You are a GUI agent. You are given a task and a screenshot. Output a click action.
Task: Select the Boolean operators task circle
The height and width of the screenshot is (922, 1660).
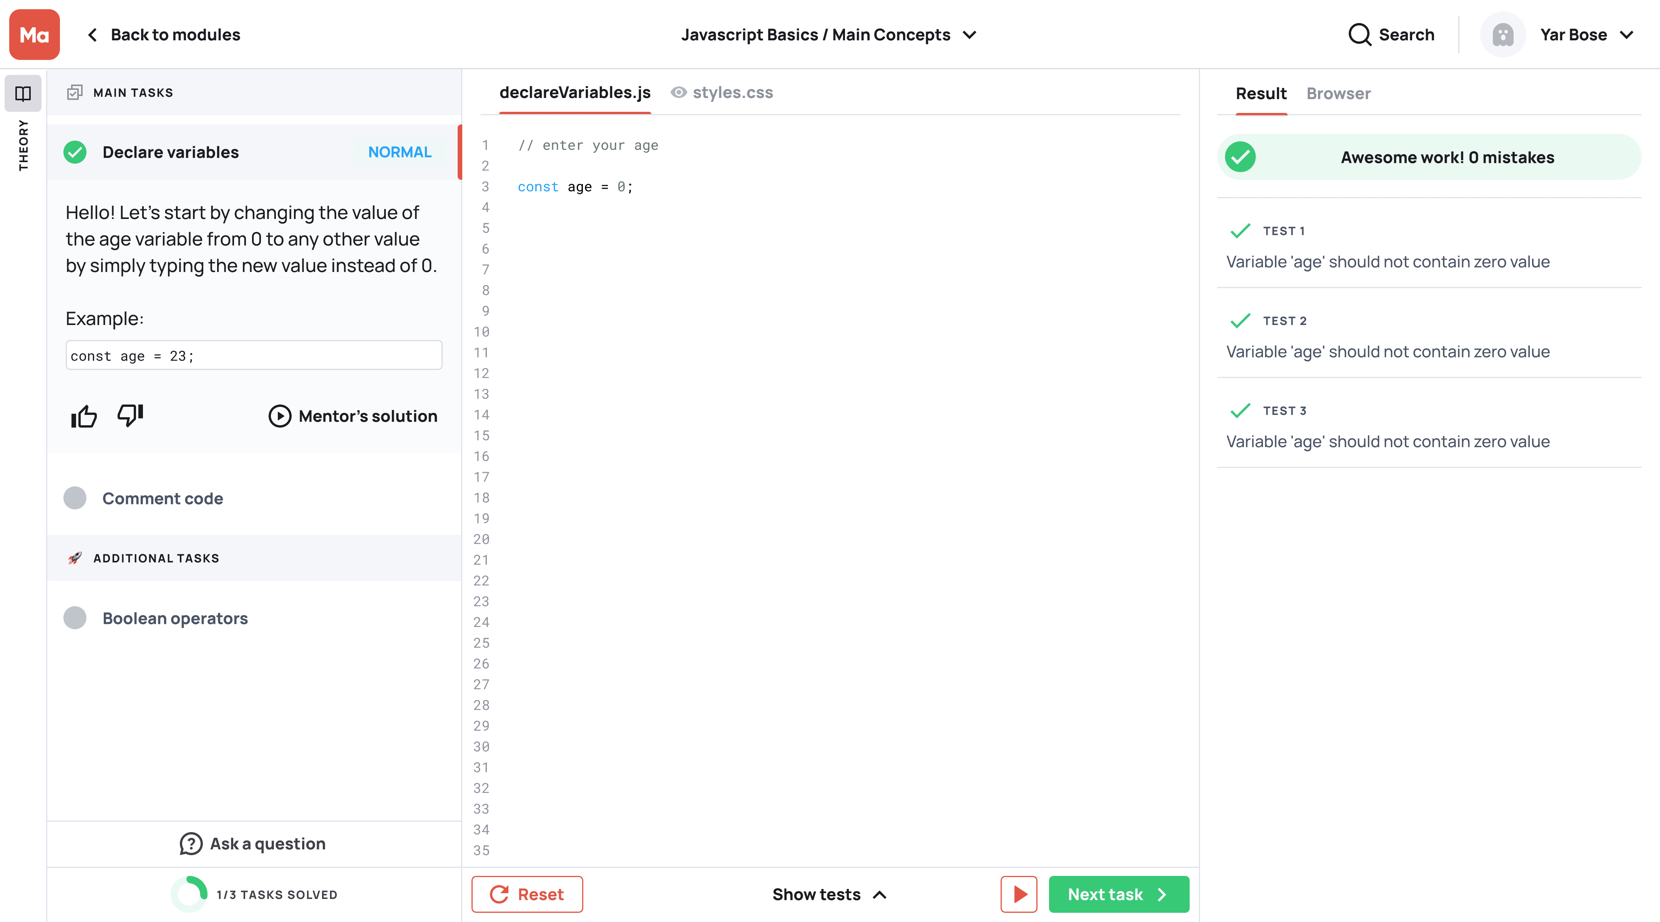click(75, 618)
